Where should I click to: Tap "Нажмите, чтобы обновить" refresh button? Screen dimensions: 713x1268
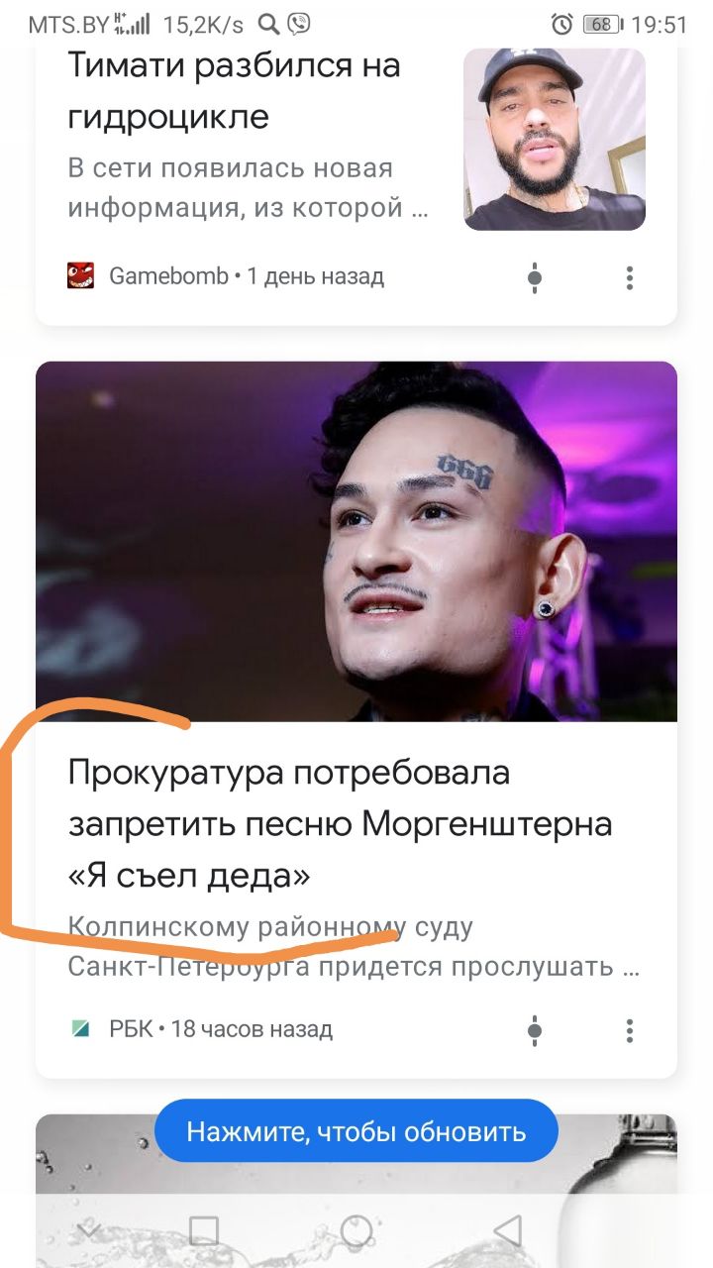356,1130
